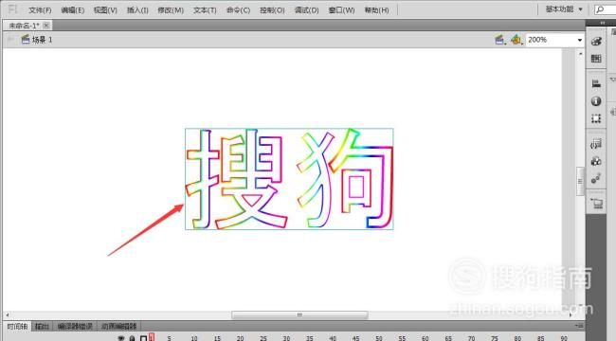The width and height of the screenshot is (616, 341).
Task: Click frame 50 on timeline ruler
Action: point(379,338)
